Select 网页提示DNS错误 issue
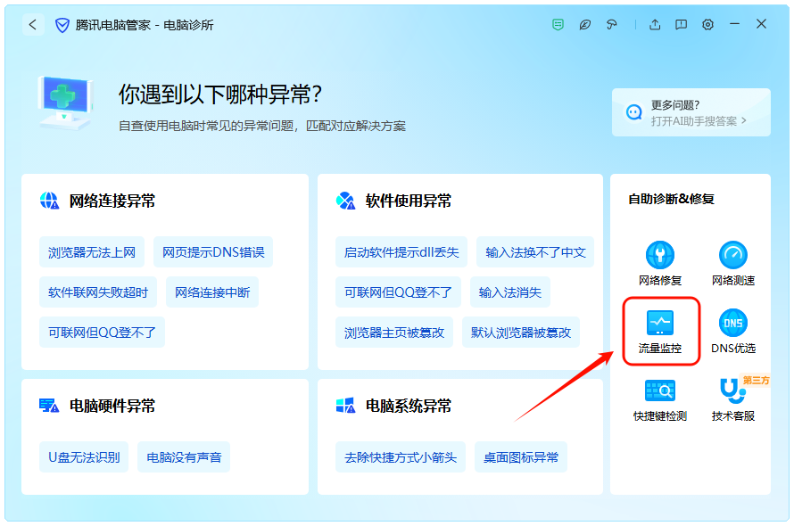This screenshot has height=526, width=794. (213, 252)
